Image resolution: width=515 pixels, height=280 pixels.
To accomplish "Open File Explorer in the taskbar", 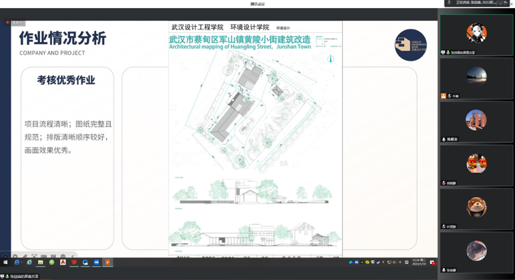I will 40,263.
